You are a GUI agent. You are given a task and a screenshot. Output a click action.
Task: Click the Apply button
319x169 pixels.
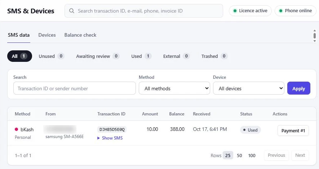tap(299, 88)
